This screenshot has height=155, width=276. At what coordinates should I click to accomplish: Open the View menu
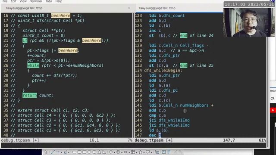23,1
